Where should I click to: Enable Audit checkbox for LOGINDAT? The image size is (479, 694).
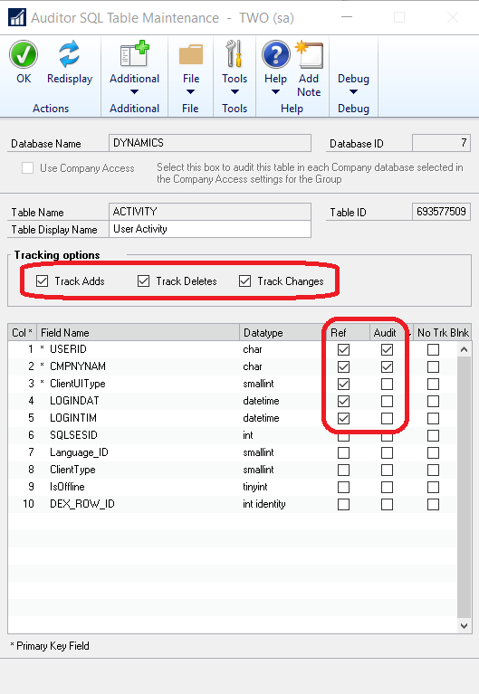point(387,402)
